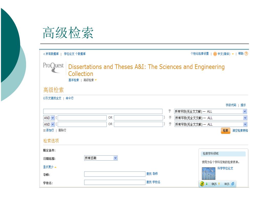Image resolution: width=262 pixels, height=197 pixels.
Task: Click the IE browser icon in floating toolbar
Action: [233, 184]
